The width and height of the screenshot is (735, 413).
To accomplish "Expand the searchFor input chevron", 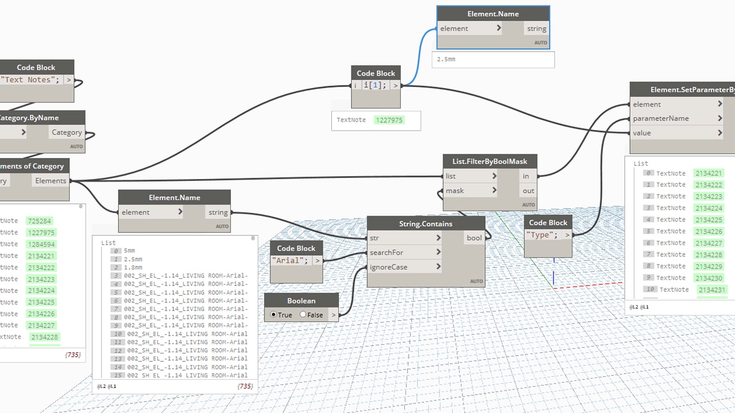I will (438, 252).
